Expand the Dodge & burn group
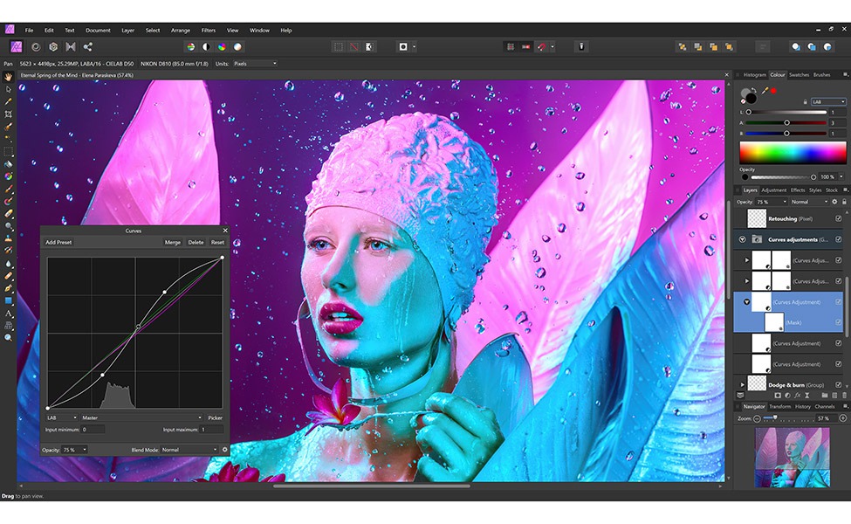The width and height of the screenshot is (851, 524). (x=743, y=385)
